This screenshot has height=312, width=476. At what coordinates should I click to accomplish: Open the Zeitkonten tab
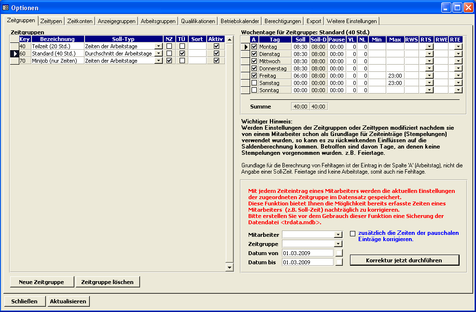pyautogui.click(x=80, y=21)
